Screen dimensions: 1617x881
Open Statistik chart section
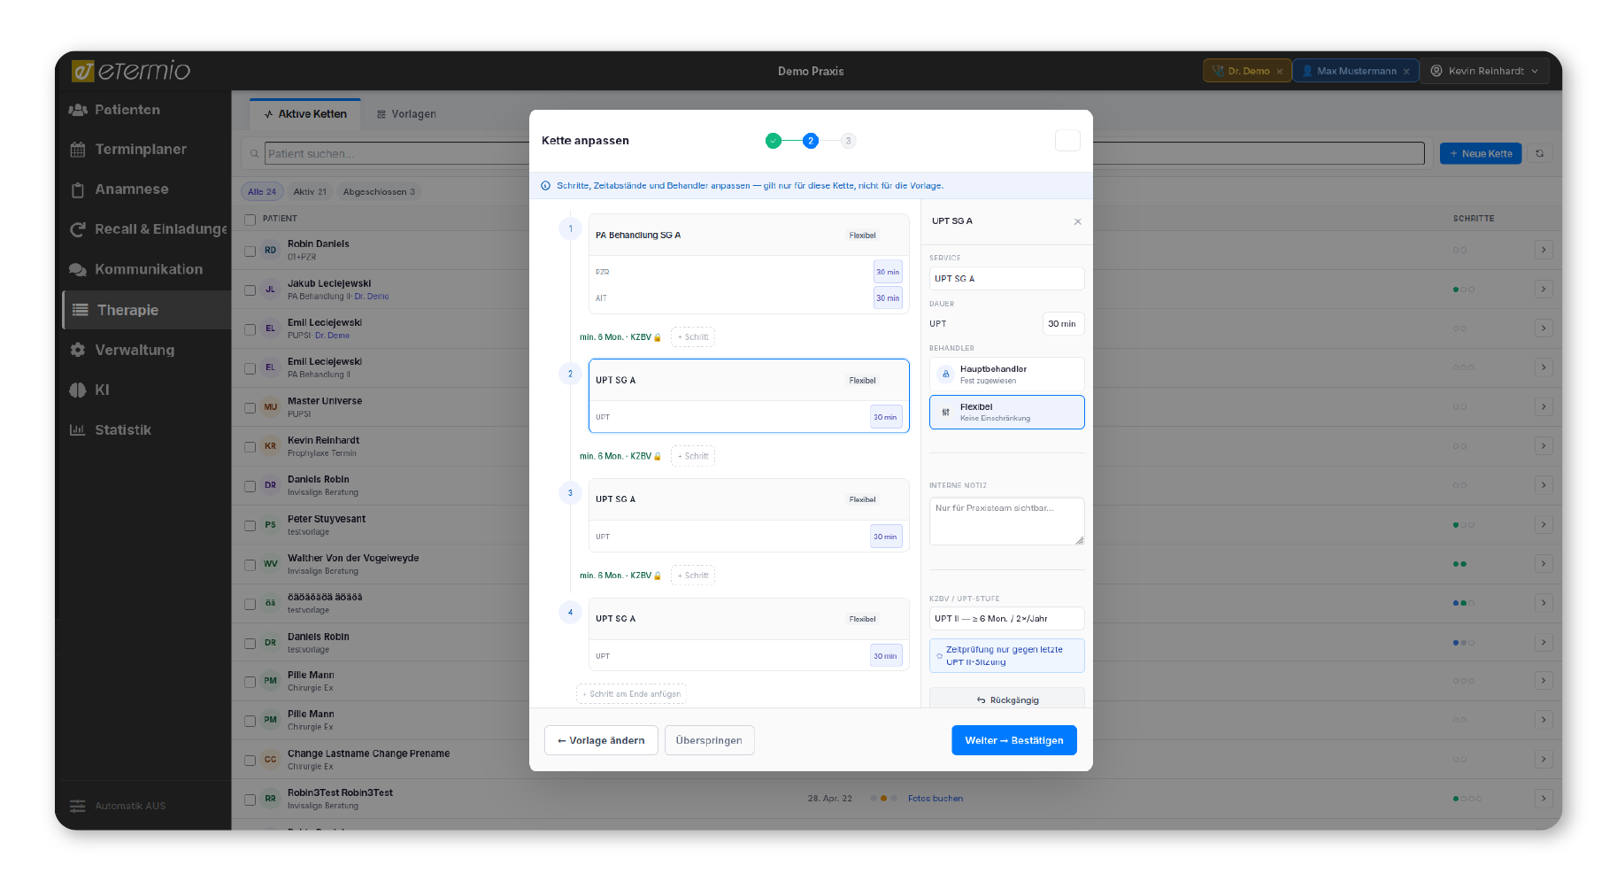pyautogui.click(x=111, y=429)
